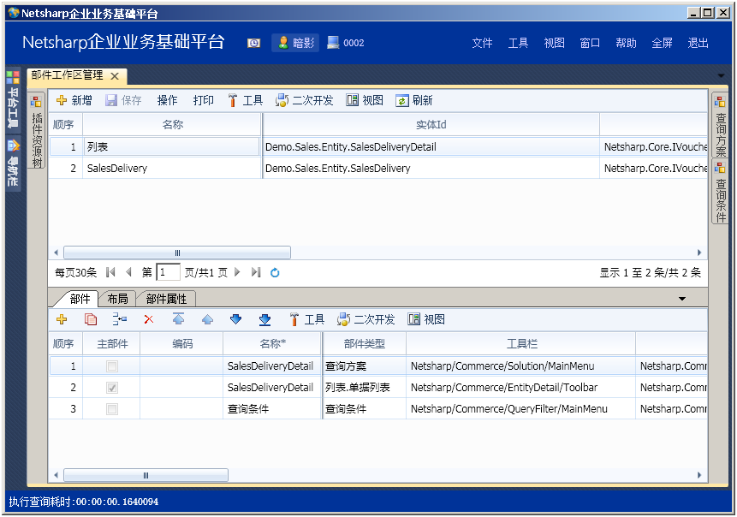
Task: Open 二次开发 in lower parts toolbar
Action: coord(366,319)
